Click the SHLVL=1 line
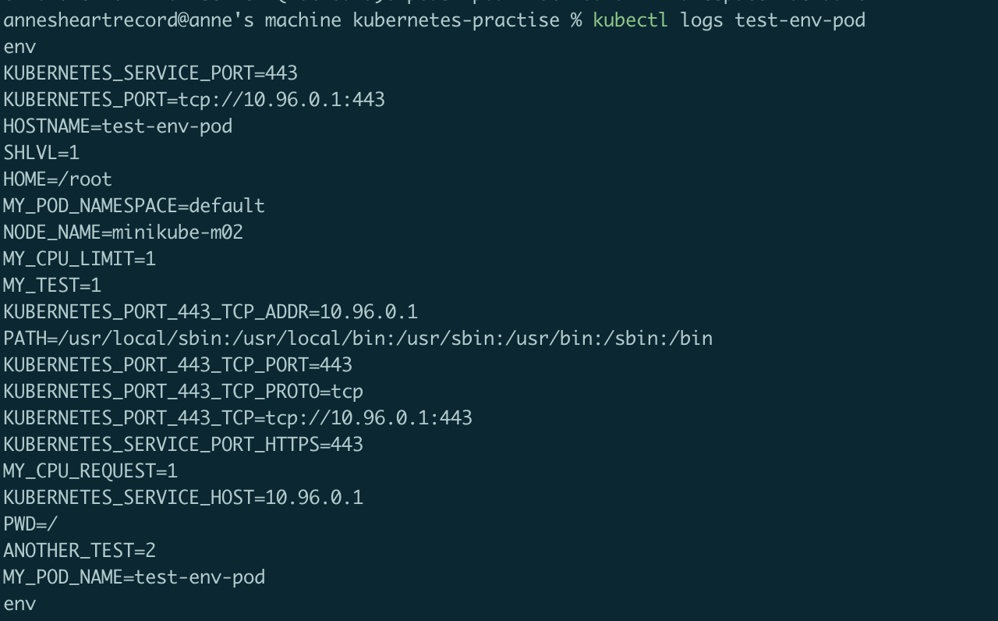 (x=41, y=153)
